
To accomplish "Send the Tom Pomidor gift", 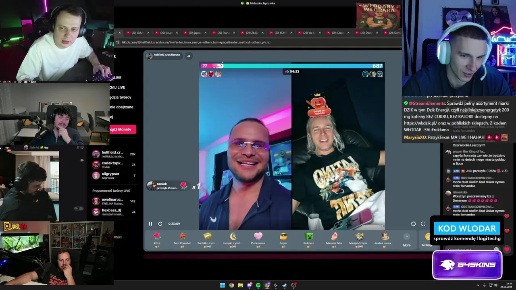I will tap(182, 239).
